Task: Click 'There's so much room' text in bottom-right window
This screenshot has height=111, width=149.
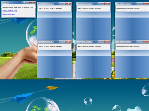Action: (123, 47)
